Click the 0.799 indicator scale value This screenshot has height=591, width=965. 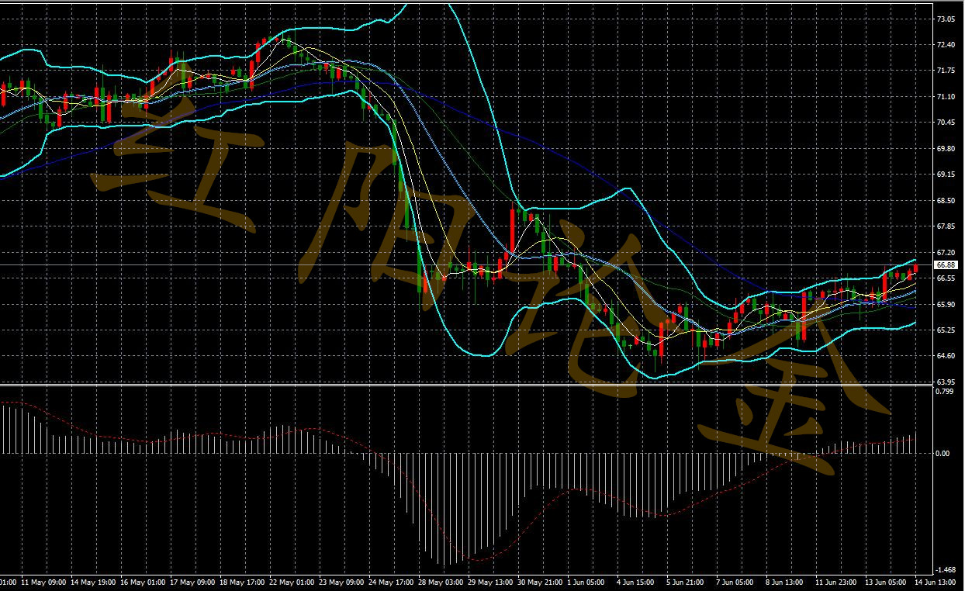pos(945,392)
